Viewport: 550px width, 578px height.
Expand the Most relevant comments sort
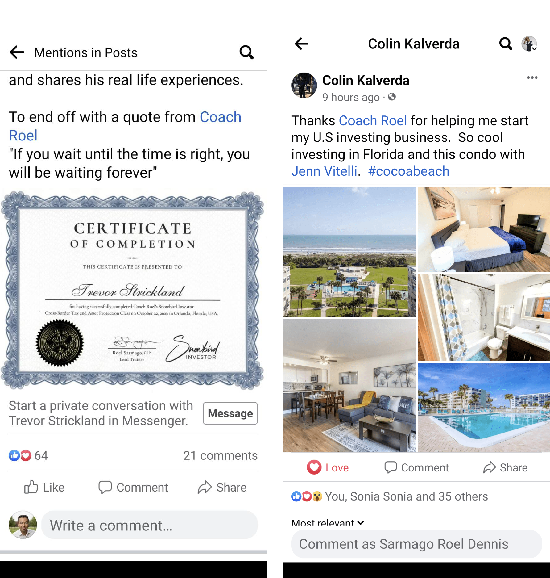pyautogui.click(x=328, y=522)
